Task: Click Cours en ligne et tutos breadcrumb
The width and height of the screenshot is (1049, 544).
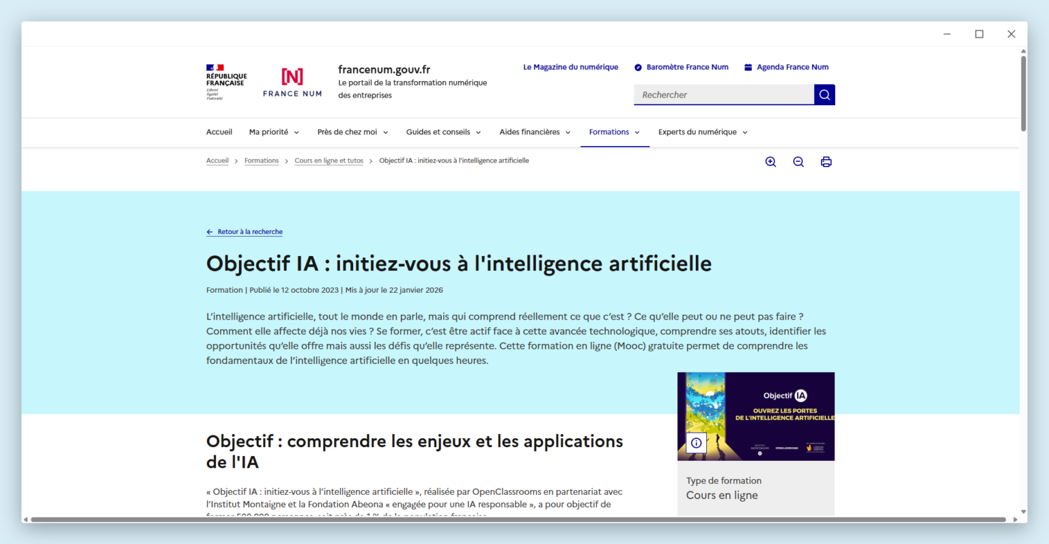Action: coord(328,161)
